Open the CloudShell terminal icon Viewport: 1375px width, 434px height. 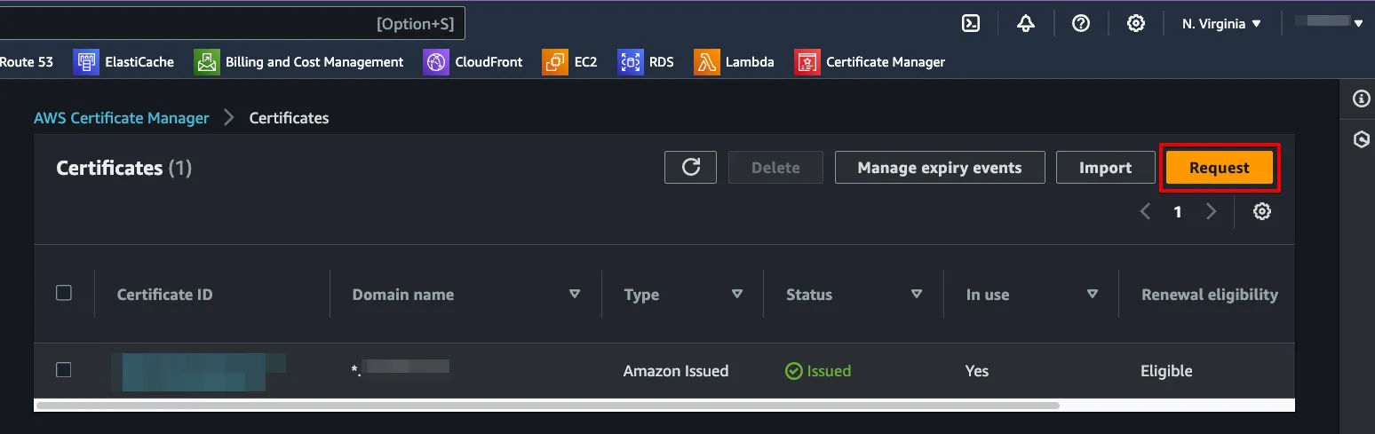tap(971, 24)
